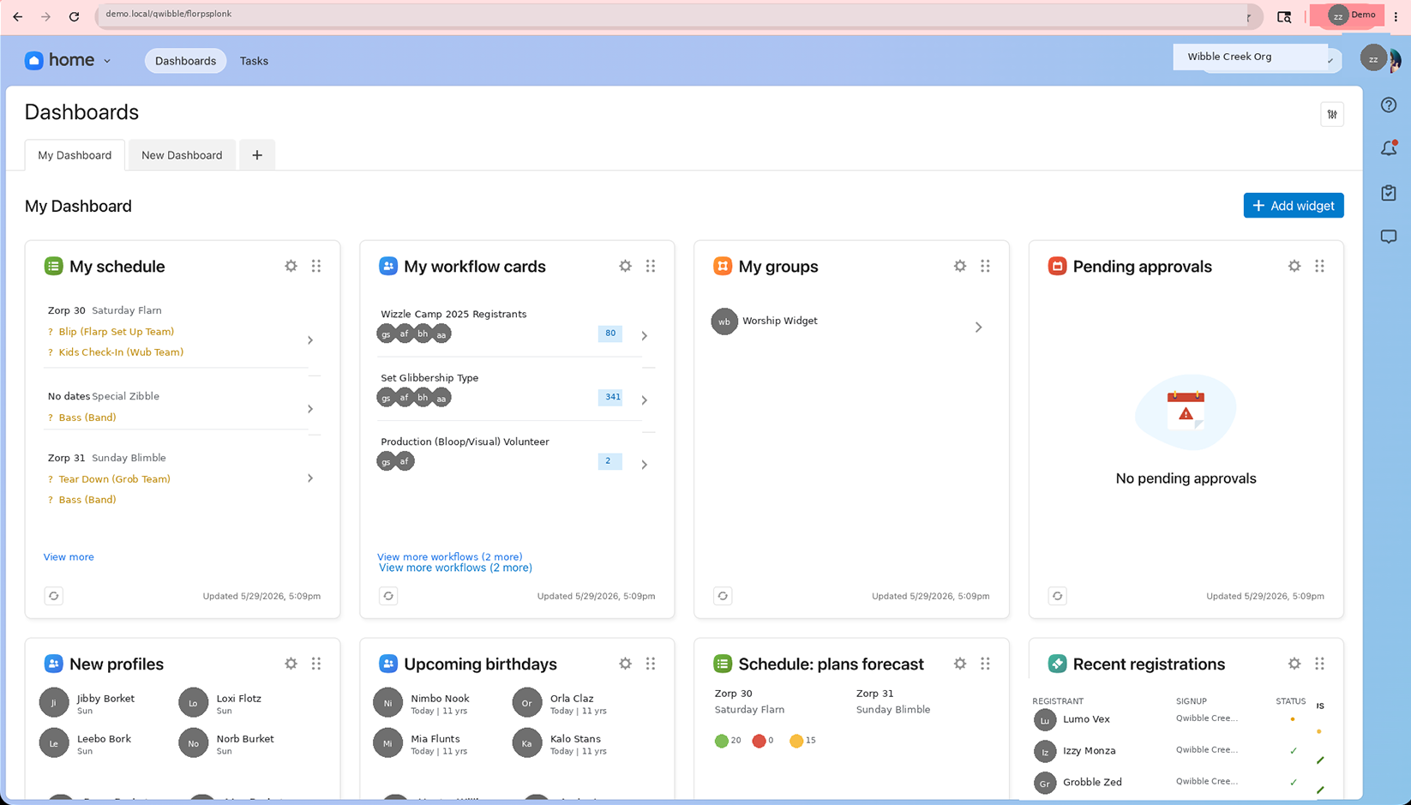Viewport: 1411px width, 805px height.
Task: Switch to the Tasks nav item
Action: (x=254, y=61)
